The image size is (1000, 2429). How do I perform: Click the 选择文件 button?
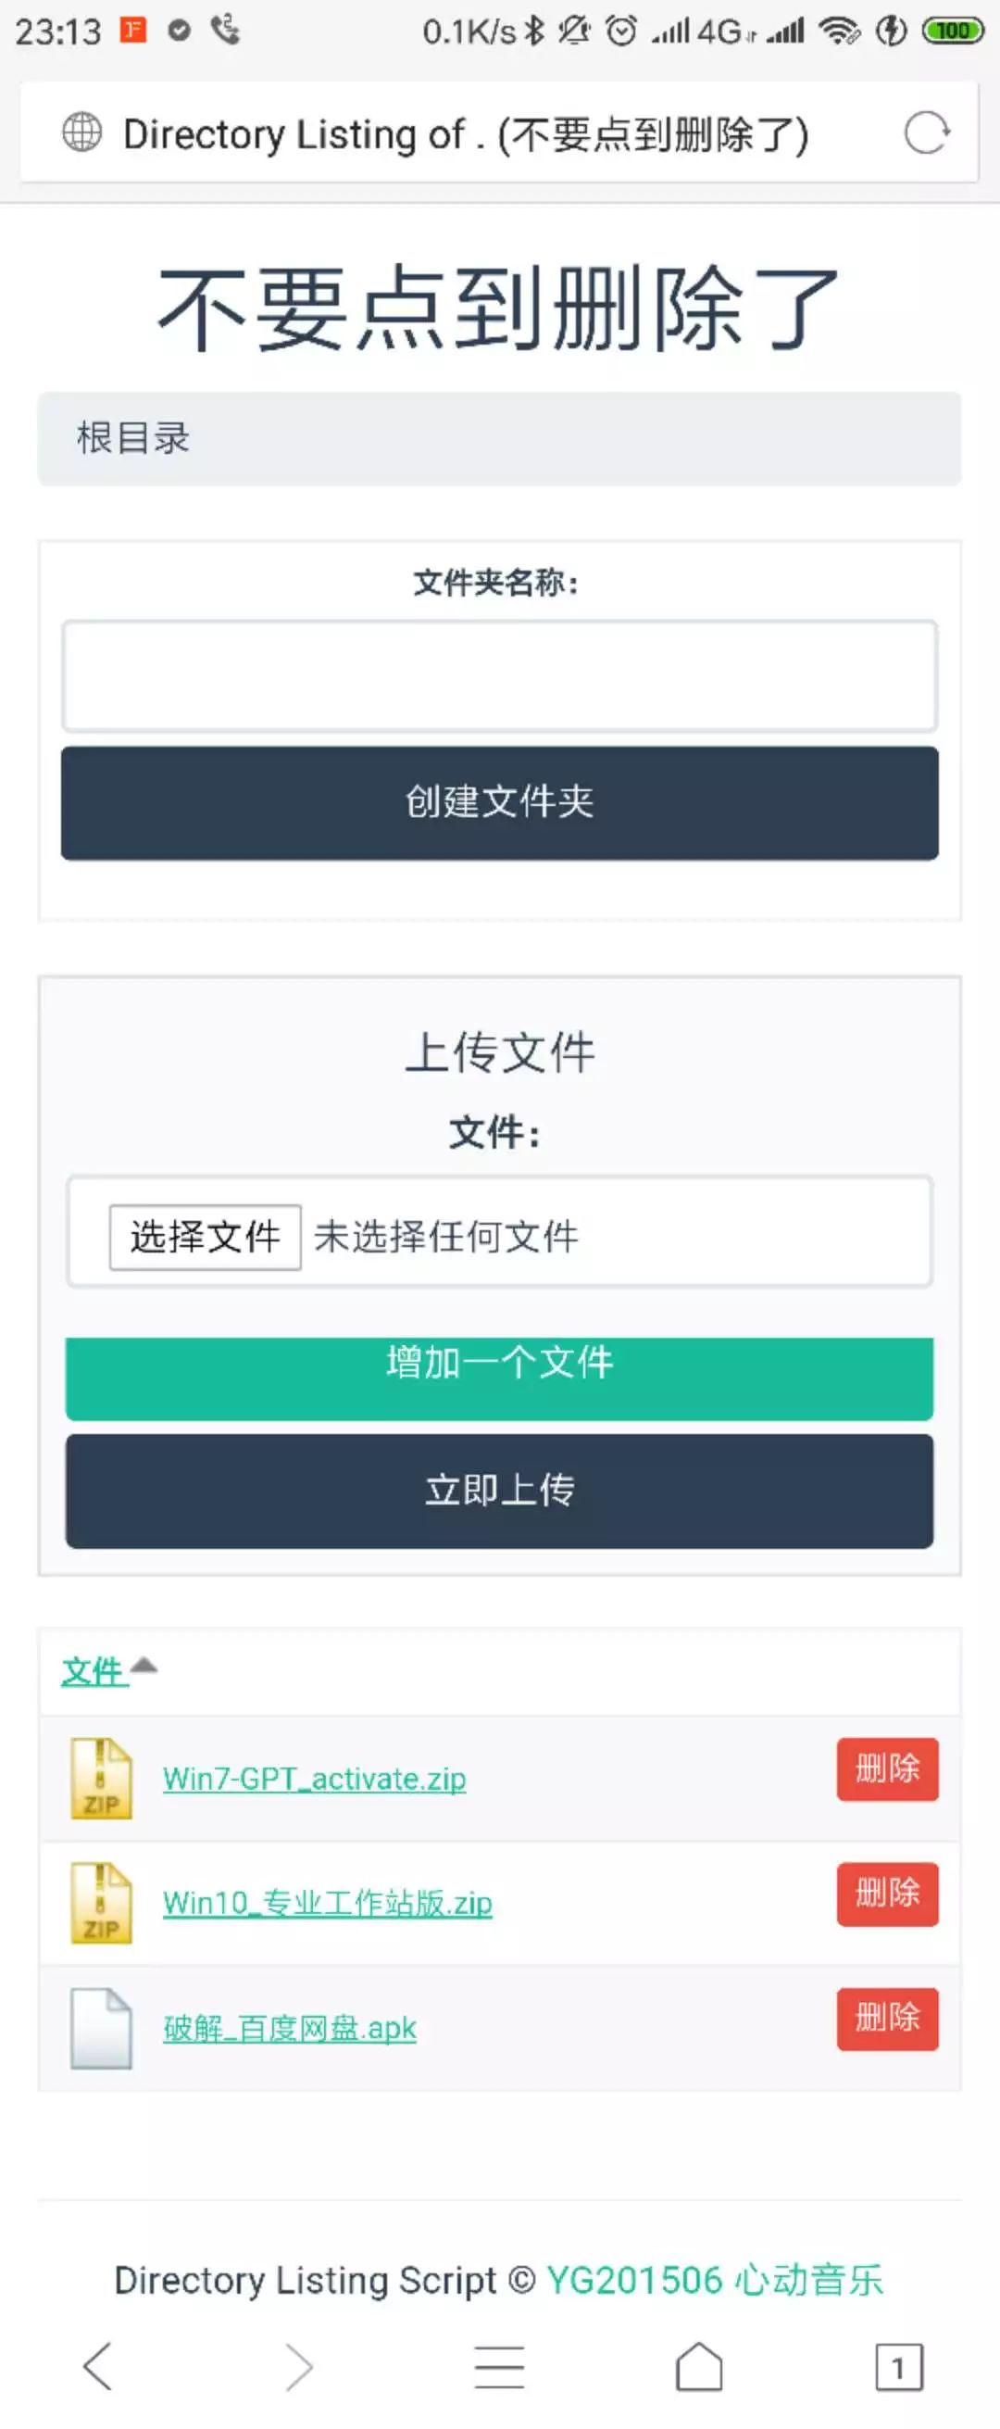(206, 1236)
